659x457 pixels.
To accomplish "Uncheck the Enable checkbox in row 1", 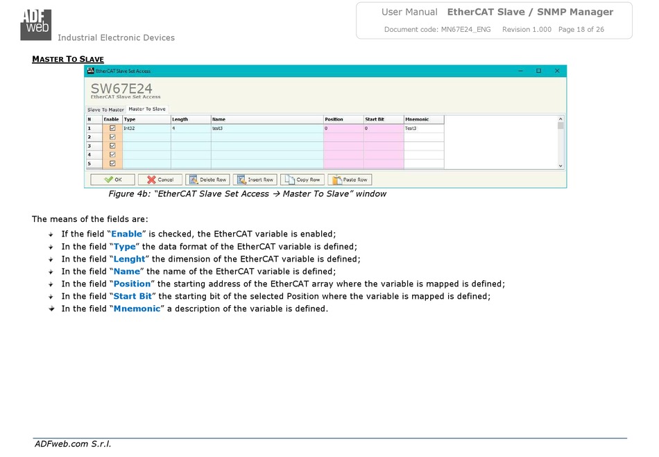I will [x=112, y=128].
